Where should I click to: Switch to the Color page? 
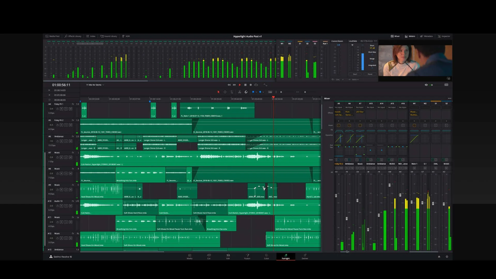(266, 257)
